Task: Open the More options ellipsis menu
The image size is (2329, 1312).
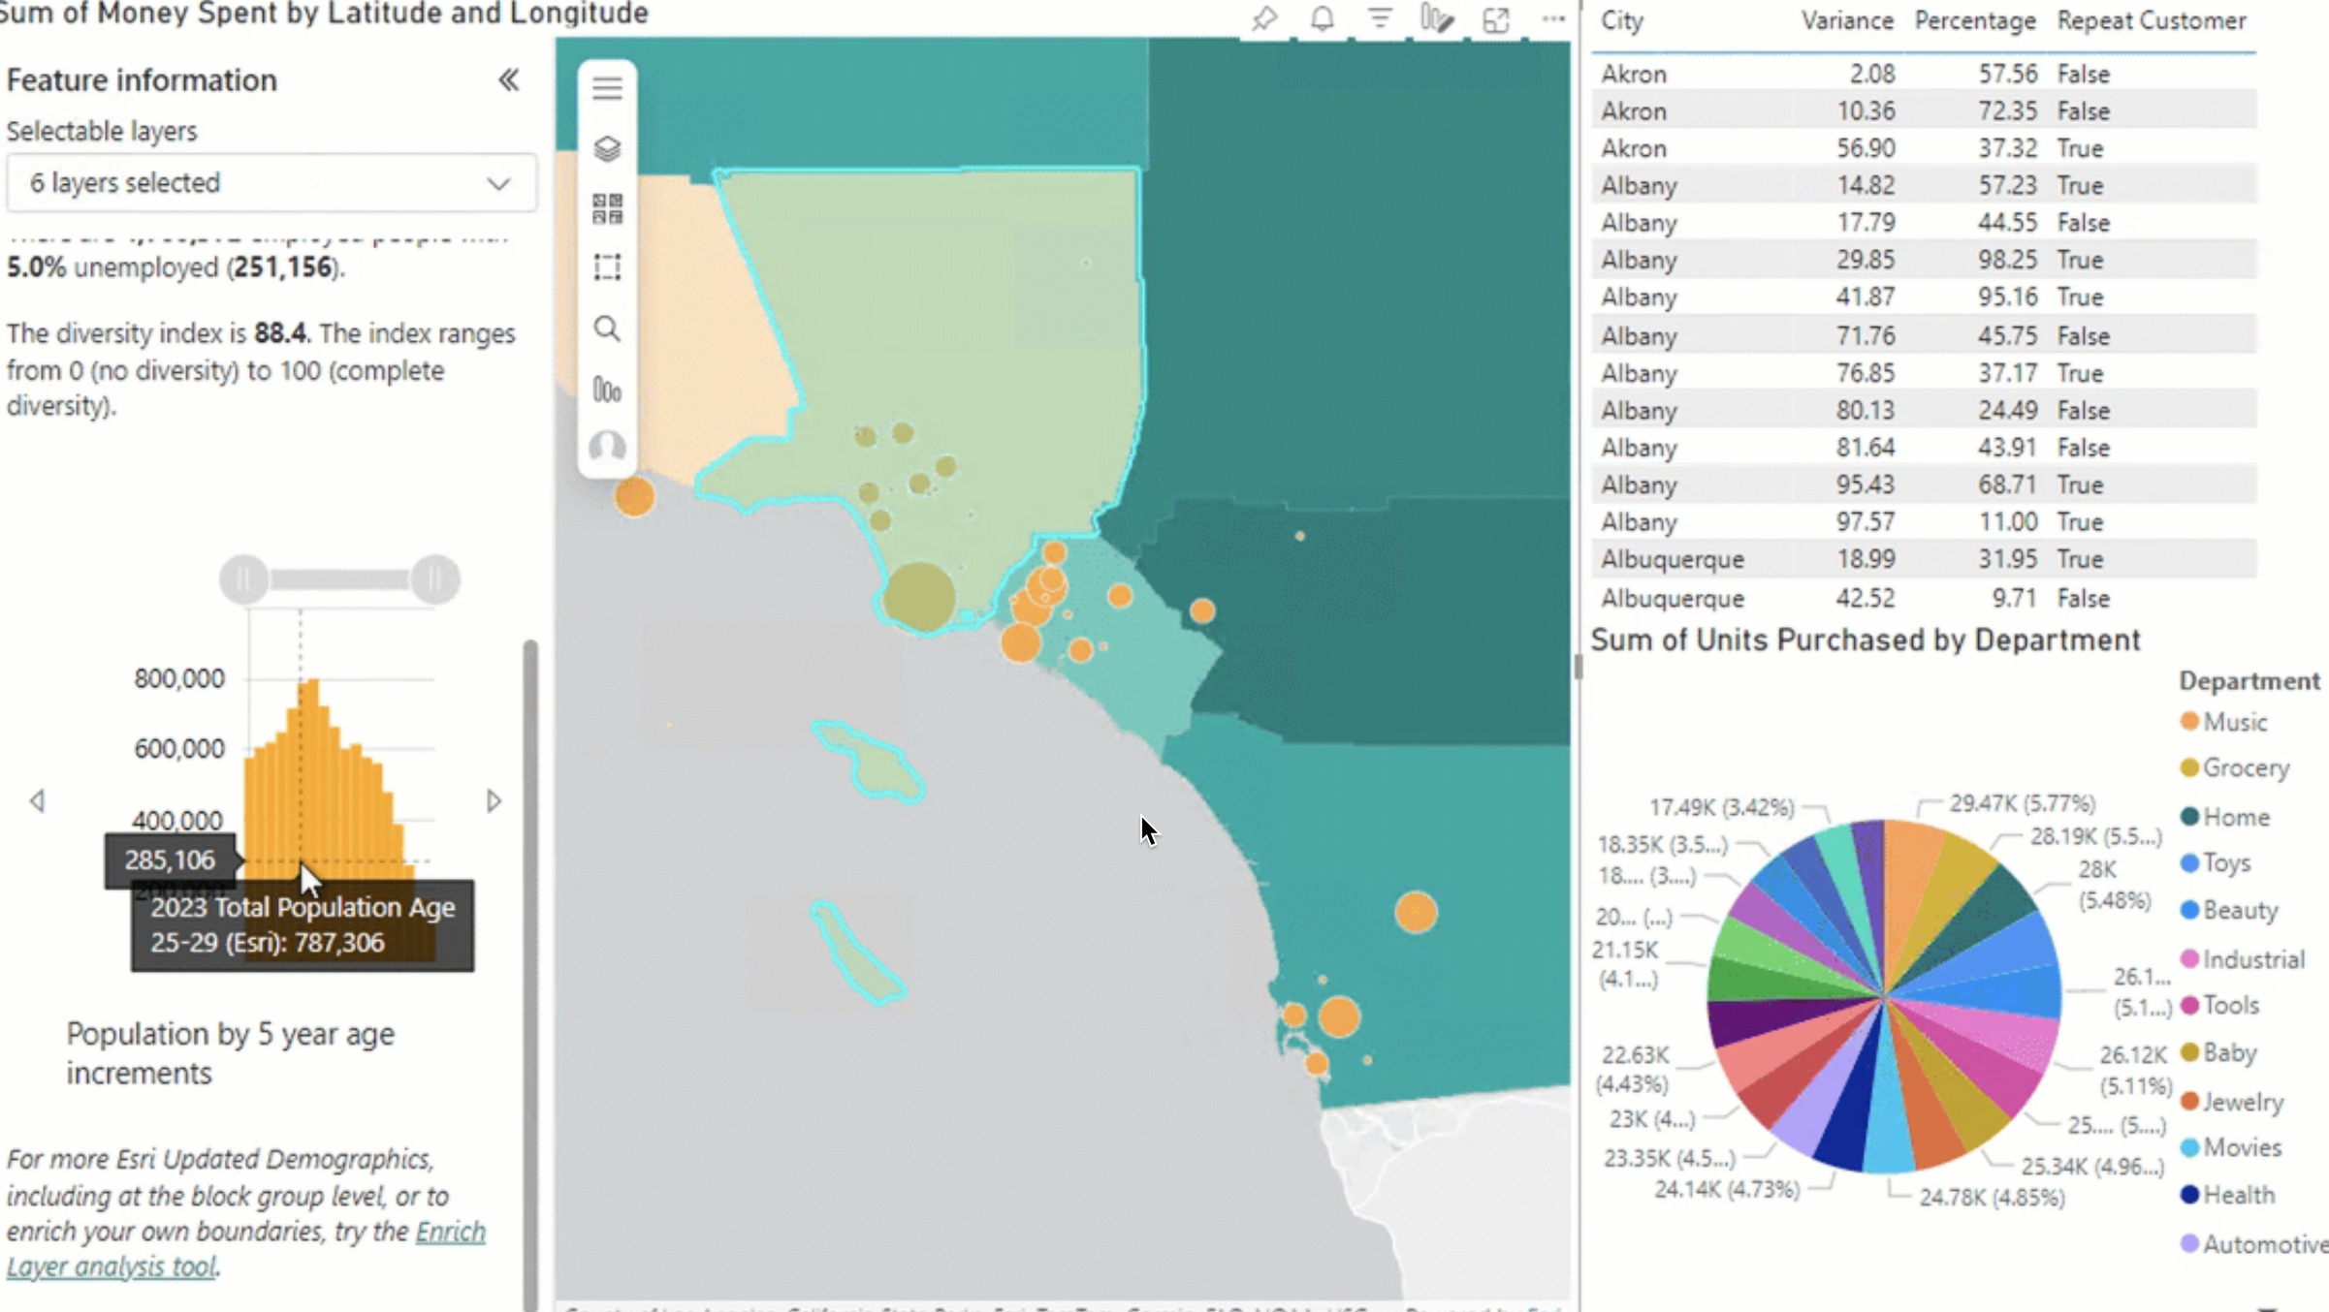Action: click(x=1552, y=18)
